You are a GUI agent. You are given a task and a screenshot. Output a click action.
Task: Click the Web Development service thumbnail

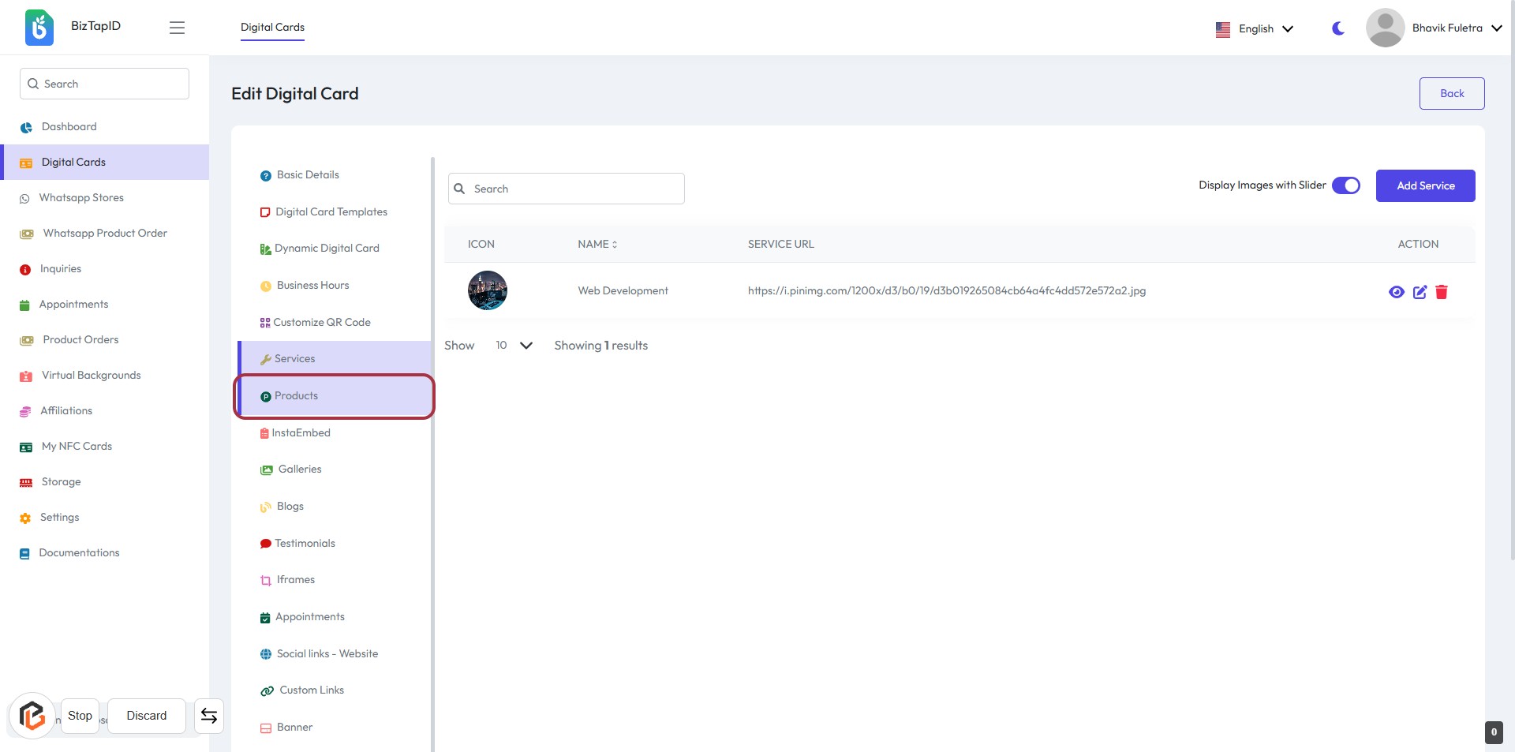tap(488, 290)
